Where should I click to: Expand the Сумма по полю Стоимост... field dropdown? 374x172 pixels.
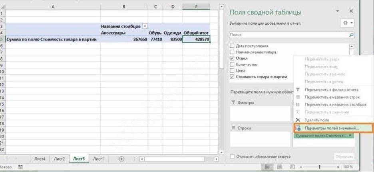coord(350,136)
